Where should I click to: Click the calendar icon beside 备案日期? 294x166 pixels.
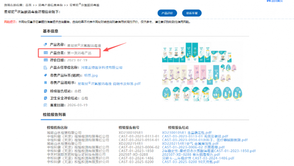[x=45, y=105]
